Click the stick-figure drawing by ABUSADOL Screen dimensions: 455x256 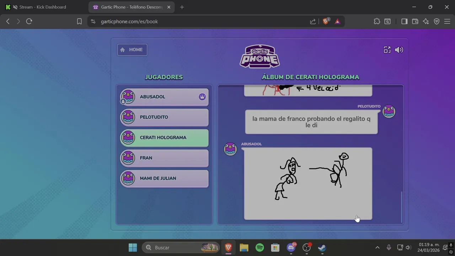pyautogui.click(x=308, y=184)
